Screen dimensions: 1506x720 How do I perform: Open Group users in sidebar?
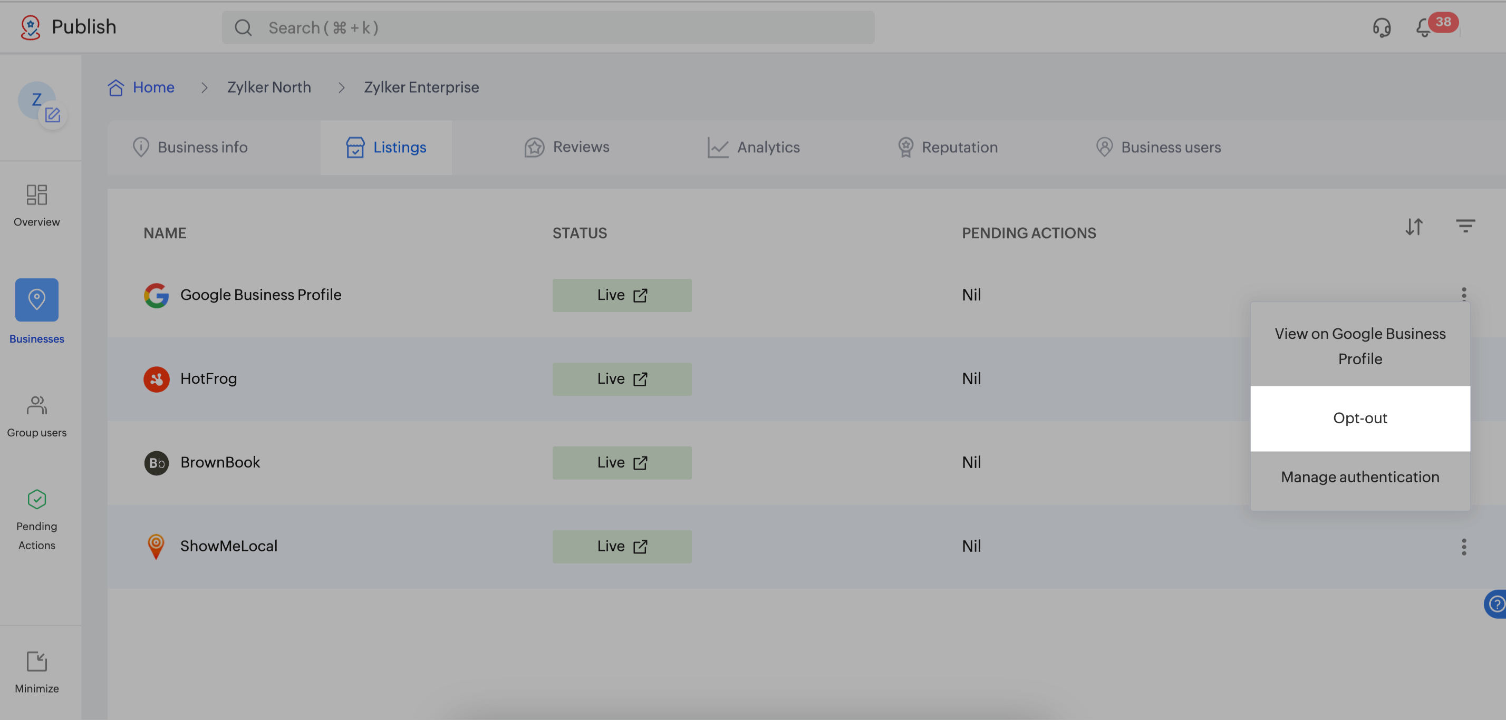[37, 417]
